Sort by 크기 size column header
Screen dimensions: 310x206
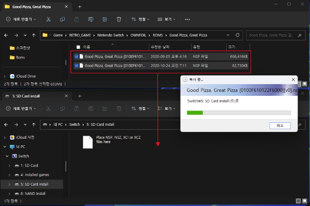[232, 47]
